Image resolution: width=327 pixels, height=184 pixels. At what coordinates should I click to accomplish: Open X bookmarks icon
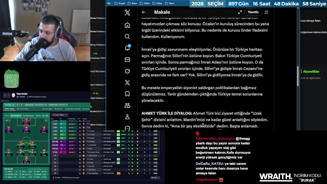(127, 94)
